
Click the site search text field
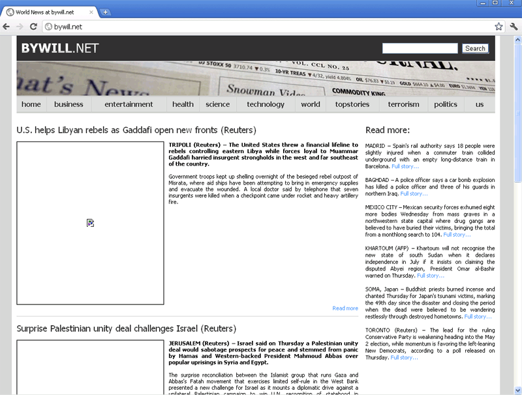(x=420, y=48)
